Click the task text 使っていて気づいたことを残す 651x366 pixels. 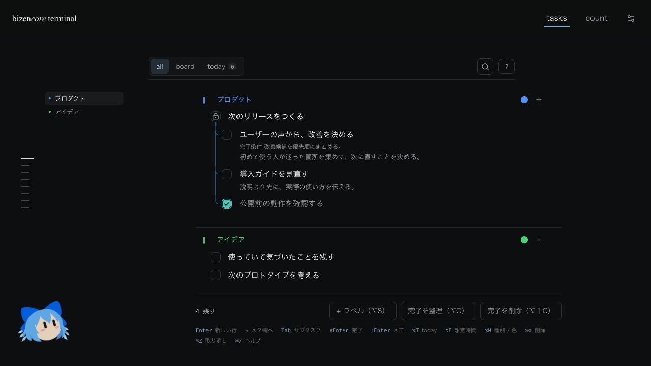click(281, 257)
